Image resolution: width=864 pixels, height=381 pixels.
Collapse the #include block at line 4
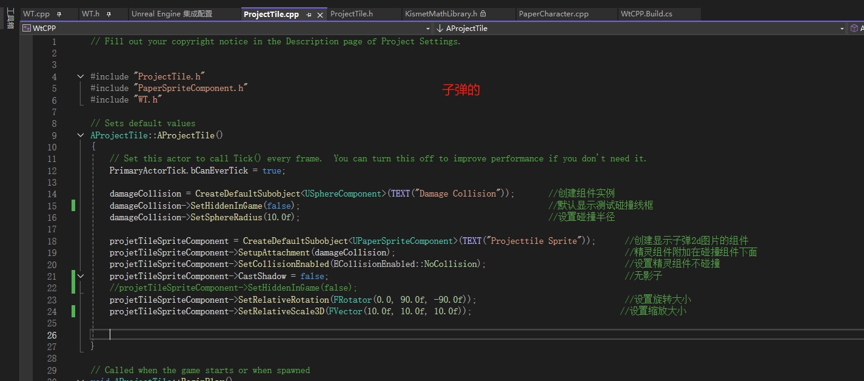tap(81, 76)
